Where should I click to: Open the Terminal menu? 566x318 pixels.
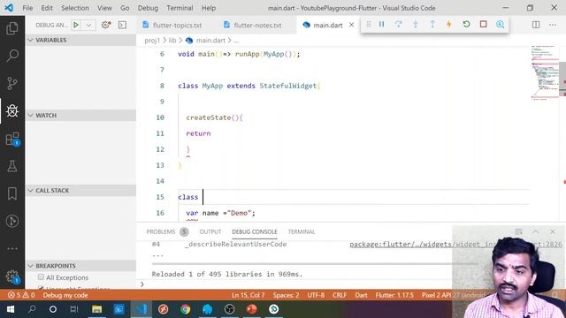180,8
